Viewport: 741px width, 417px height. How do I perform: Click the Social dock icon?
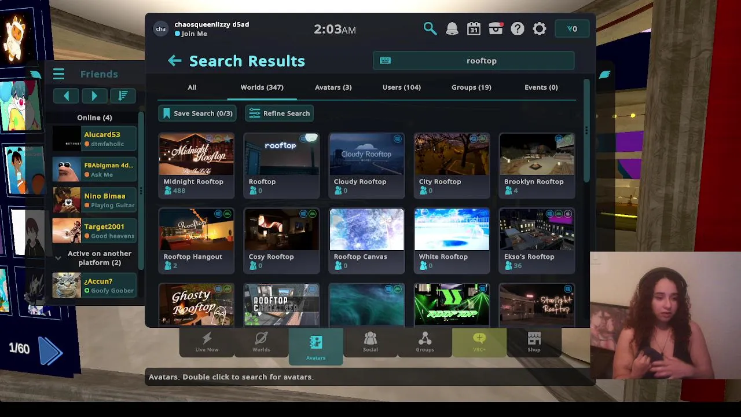[370, 342]
